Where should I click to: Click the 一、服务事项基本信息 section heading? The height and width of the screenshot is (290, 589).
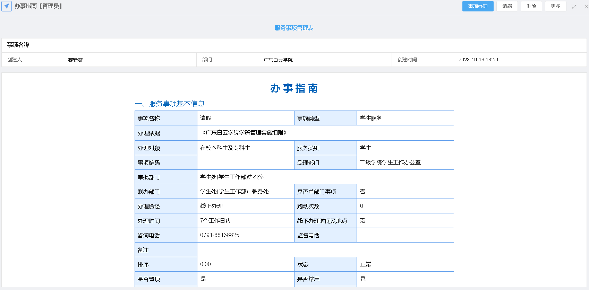pos(170,104)
